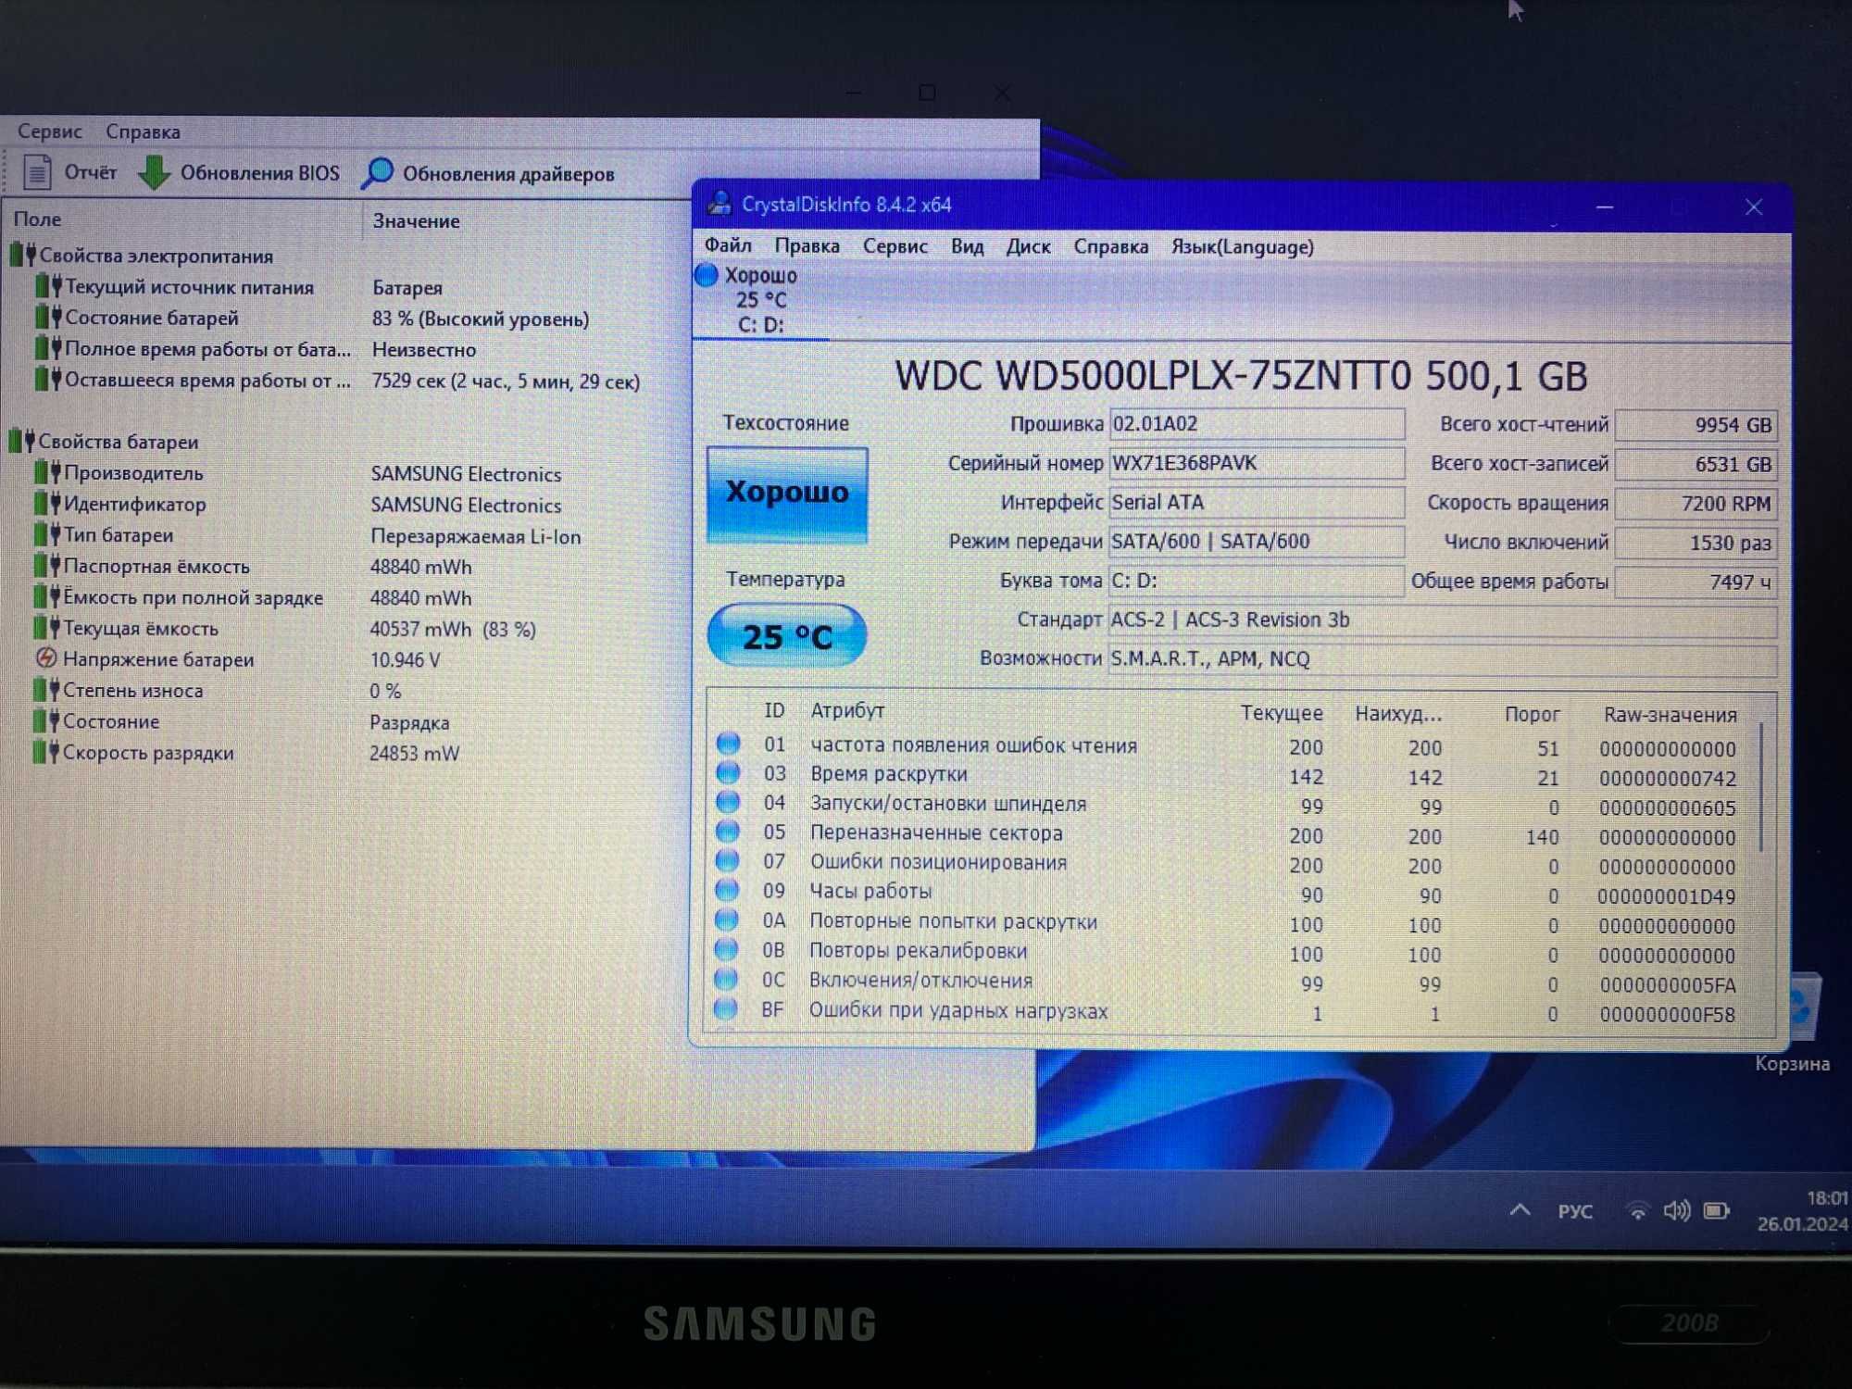
Task: Open the Правка menu in CrystalDiskInfo
Action: coord(807,246)
